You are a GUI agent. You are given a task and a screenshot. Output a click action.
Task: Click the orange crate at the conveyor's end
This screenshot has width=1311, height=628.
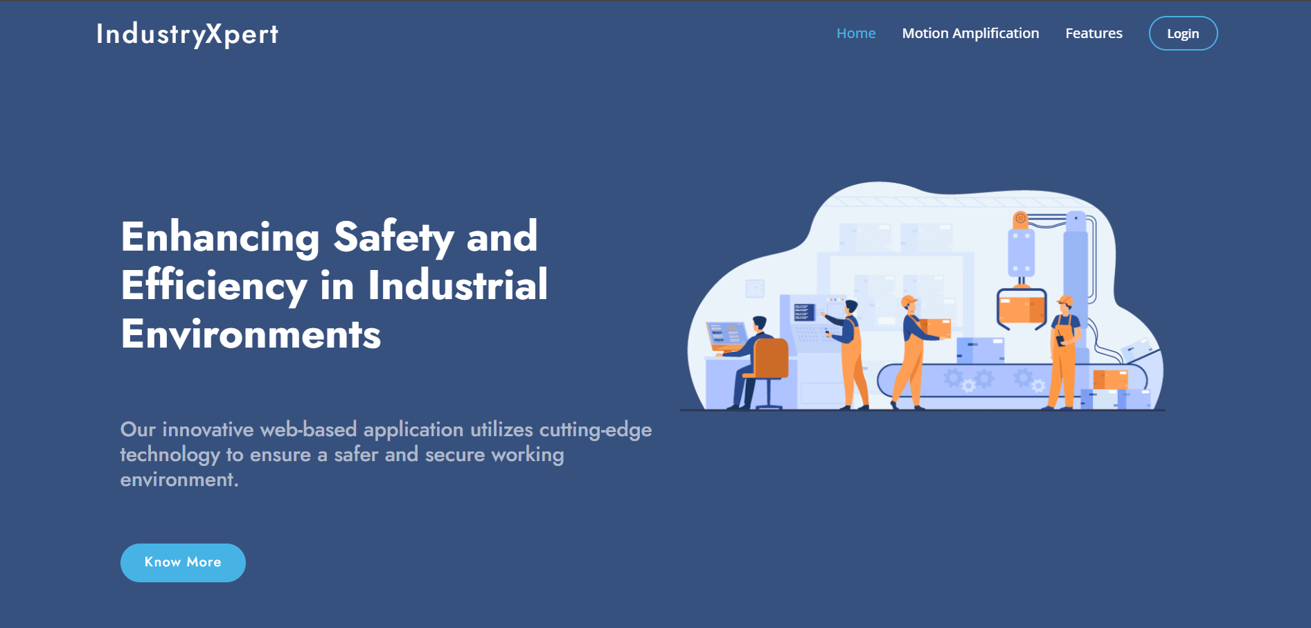click(x=1109, y=379)
